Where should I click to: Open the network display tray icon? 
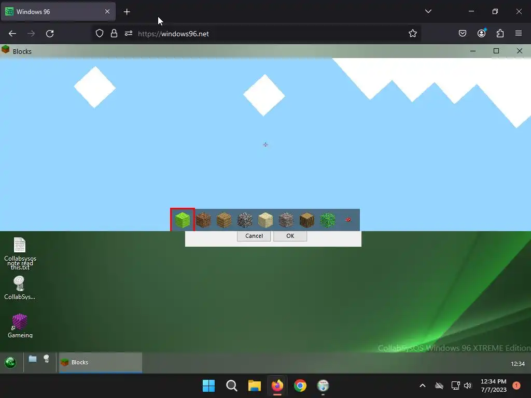click(455, 386)
